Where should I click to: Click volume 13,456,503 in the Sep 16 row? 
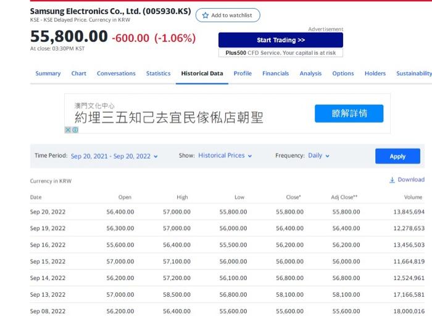pos(409,245)
